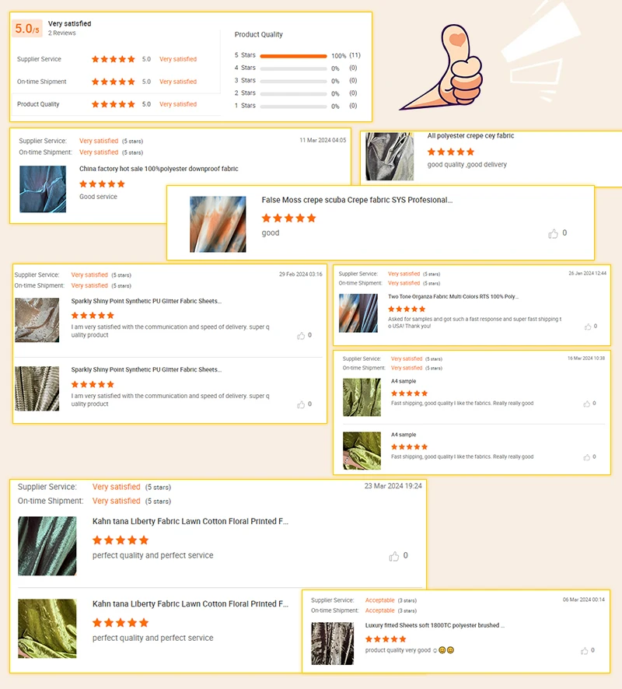The image size is (622, 689).
Task: Open the blue downproof fabric thumbnail
Action: pos(43,189)
